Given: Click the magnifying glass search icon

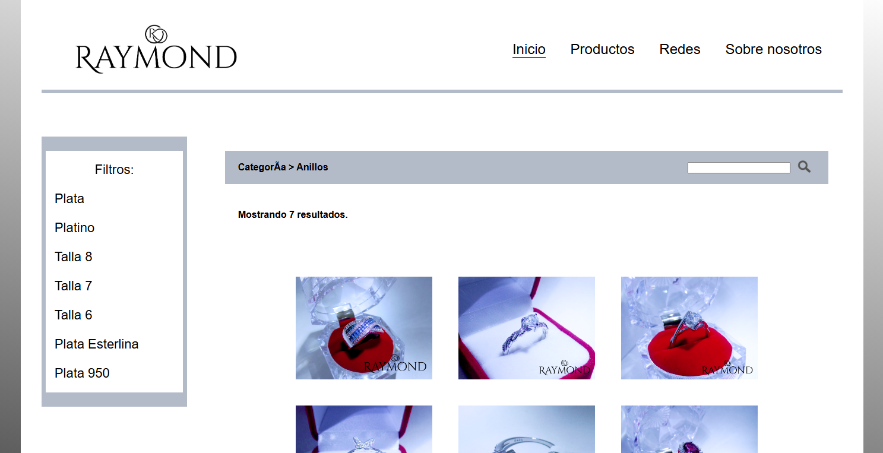Looking at the screenshot, I should pos(804,167).
